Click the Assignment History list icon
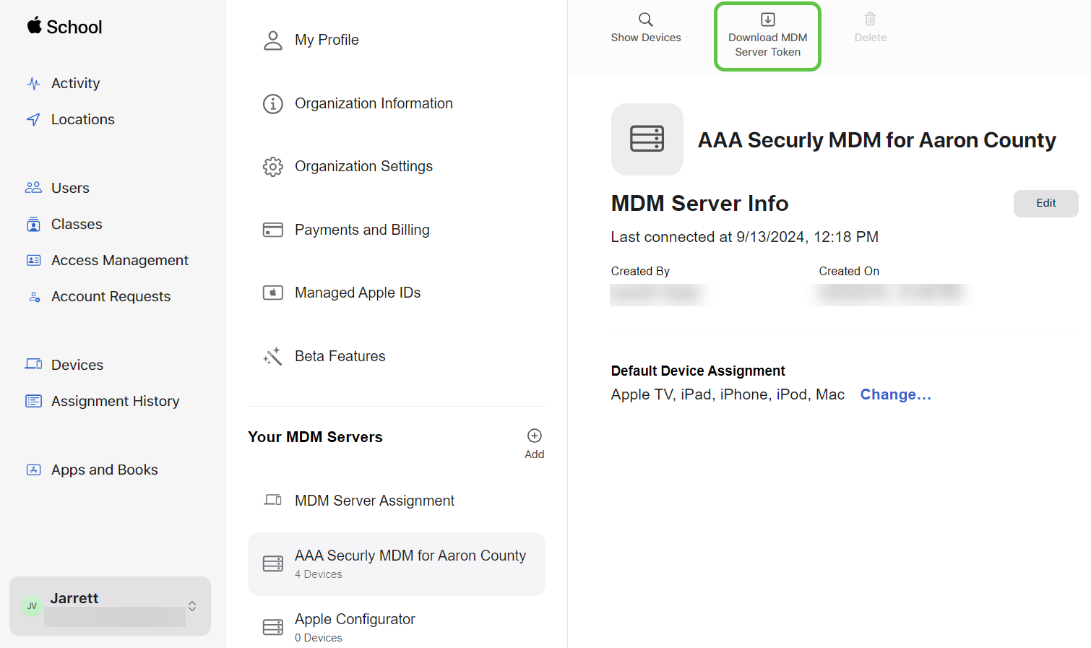 pos(33,401)
